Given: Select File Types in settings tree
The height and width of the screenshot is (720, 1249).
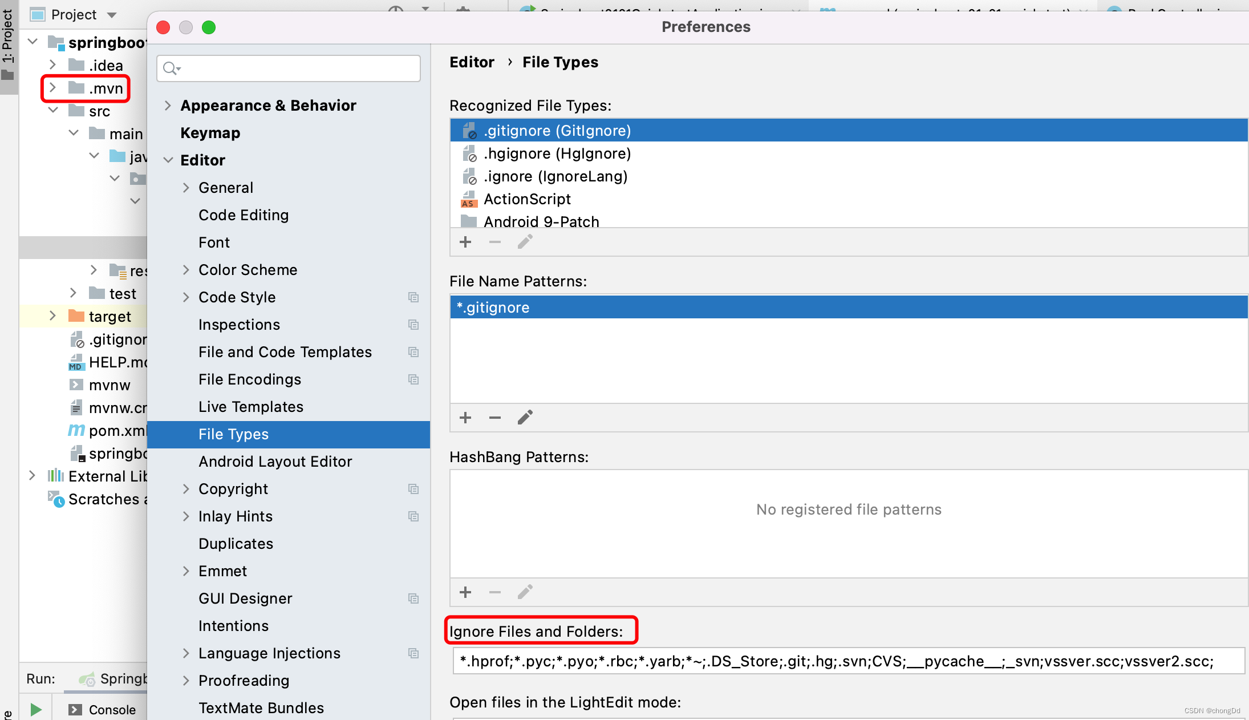Looking at the screenshot, I should point(289,434).
